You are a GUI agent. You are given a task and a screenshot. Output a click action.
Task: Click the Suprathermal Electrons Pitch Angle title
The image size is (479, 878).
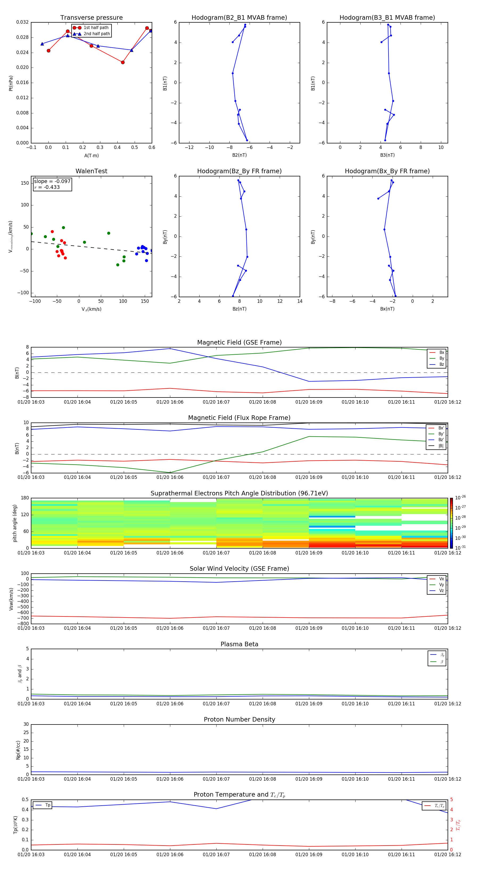point(239,494)
